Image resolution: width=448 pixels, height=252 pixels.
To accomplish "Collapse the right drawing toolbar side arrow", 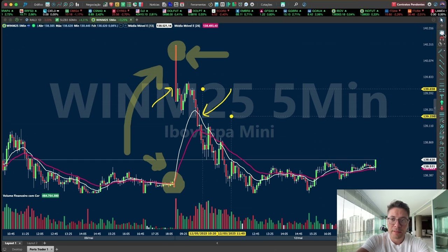I will (435, 108).
